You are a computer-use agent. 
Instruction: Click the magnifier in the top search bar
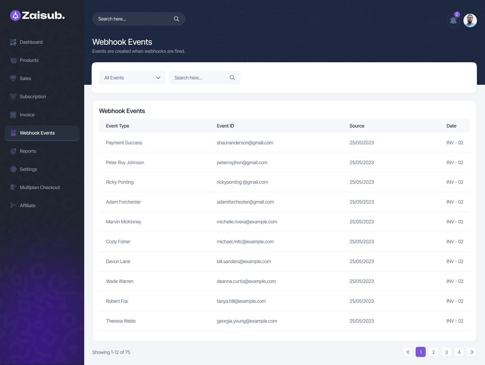click(x=176, y=19)
